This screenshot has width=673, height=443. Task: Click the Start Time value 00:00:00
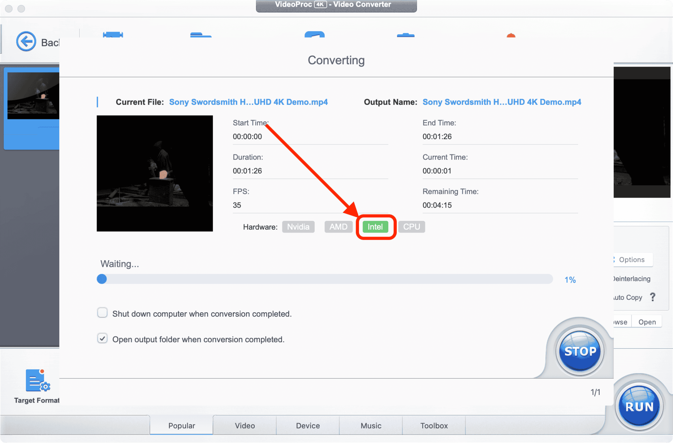coord(247,136)
